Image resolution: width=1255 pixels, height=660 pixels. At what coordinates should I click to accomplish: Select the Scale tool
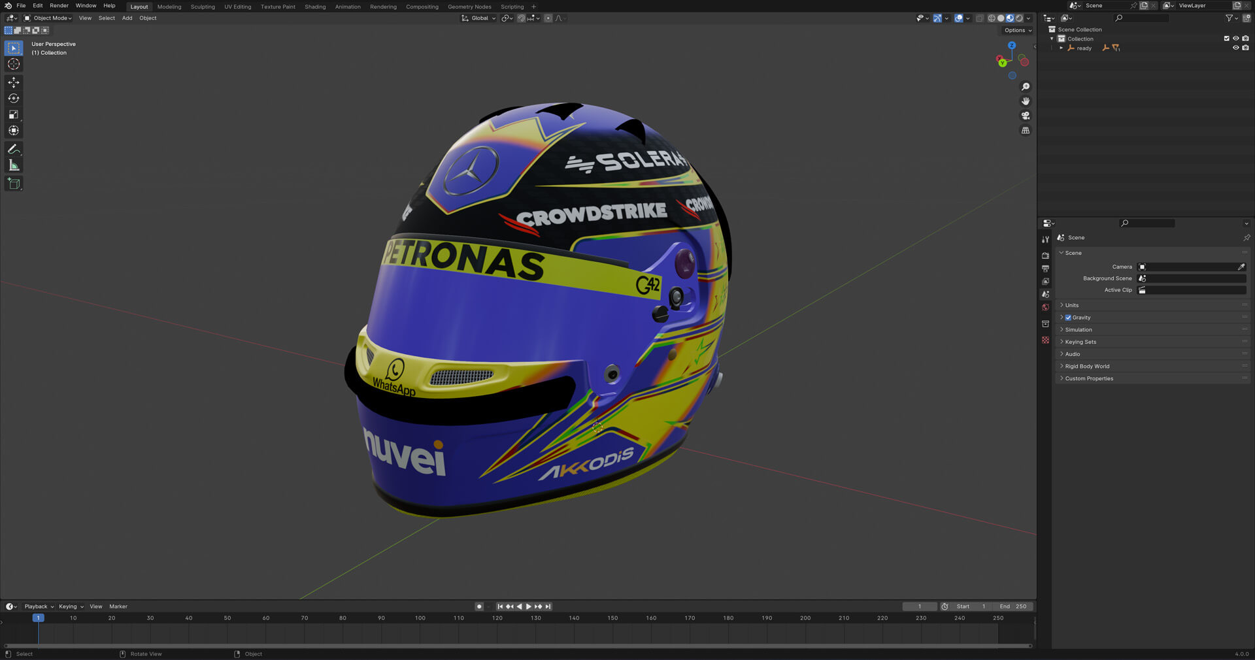click(14, 114)
